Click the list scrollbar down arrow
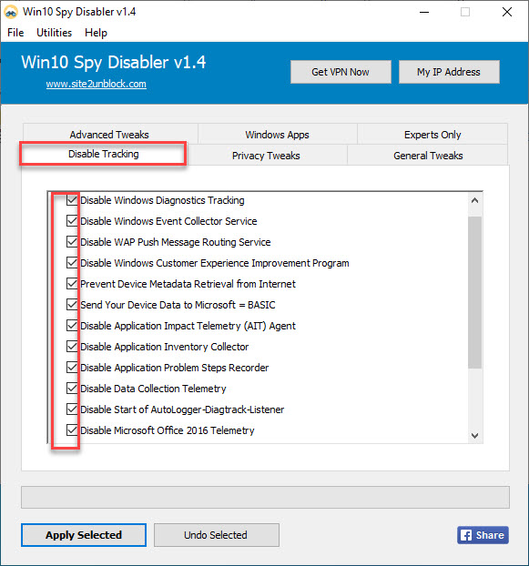 [x=475, y=436]
